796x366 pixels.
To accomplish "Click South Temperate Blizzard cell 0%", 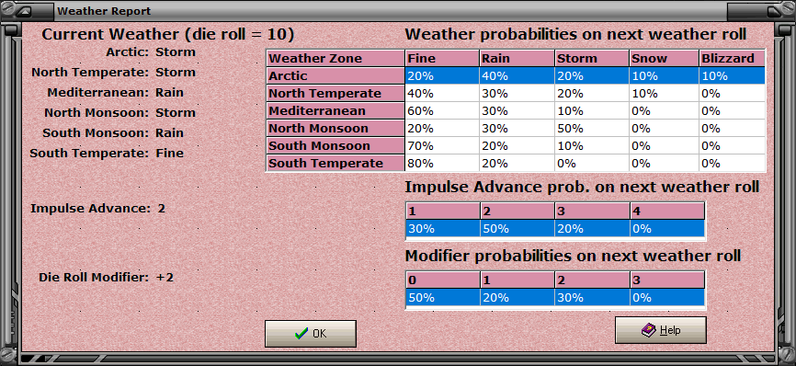I will [x=732, y=163].
